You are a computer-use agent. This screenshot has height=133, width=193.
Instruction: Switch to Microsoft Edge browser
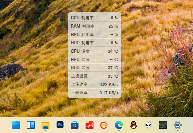[x=119, y=125]
